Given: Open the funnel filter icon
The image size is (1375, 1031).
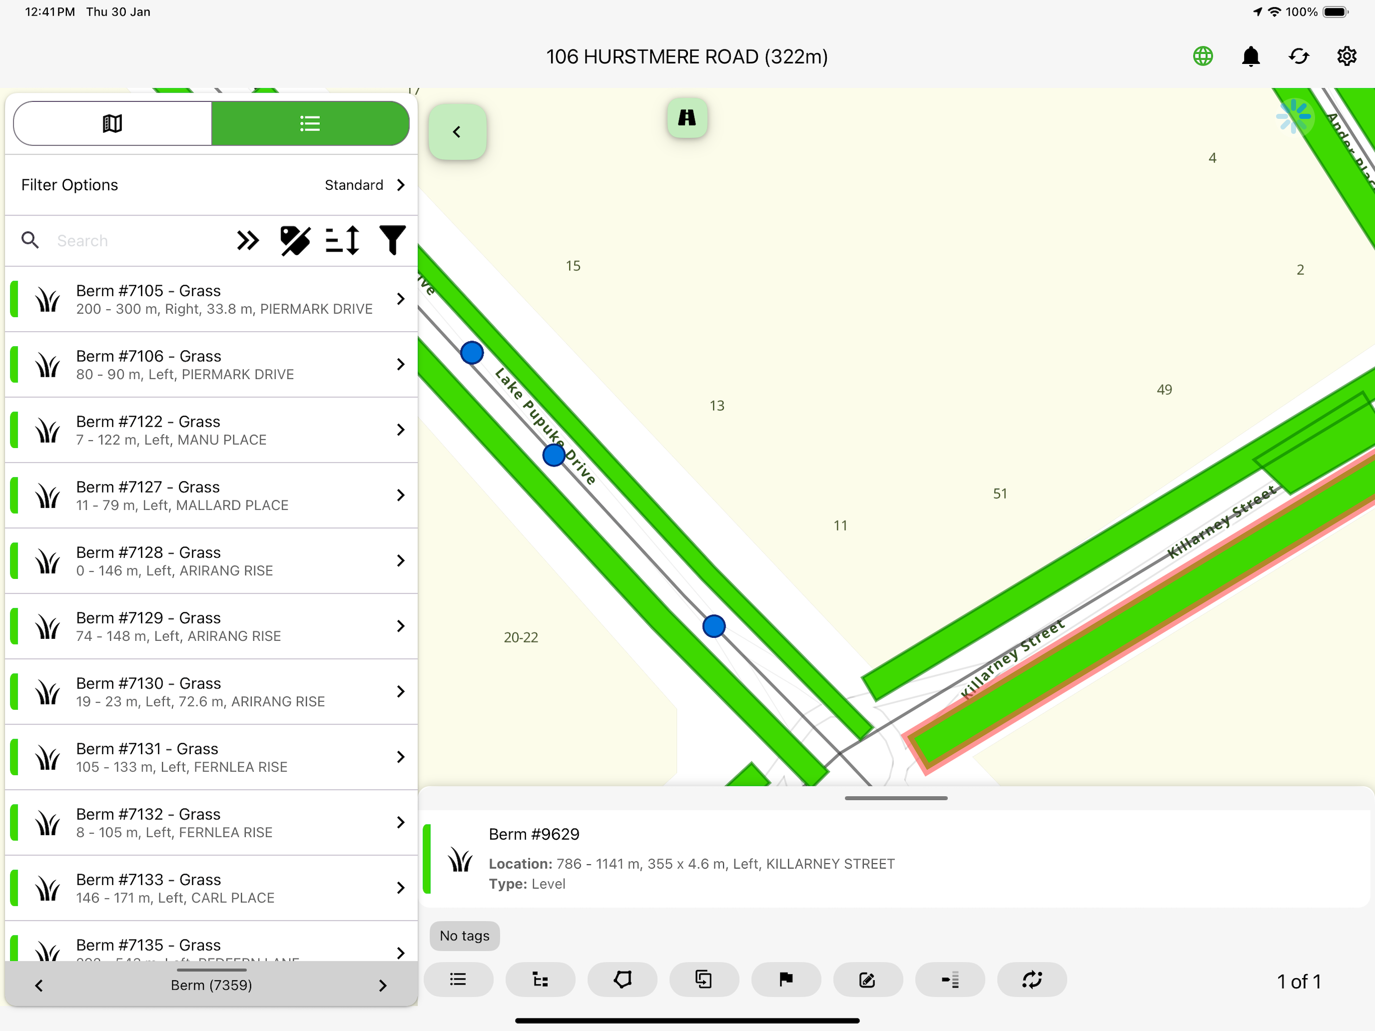Looking at the screenshot, I should (392, 241).
